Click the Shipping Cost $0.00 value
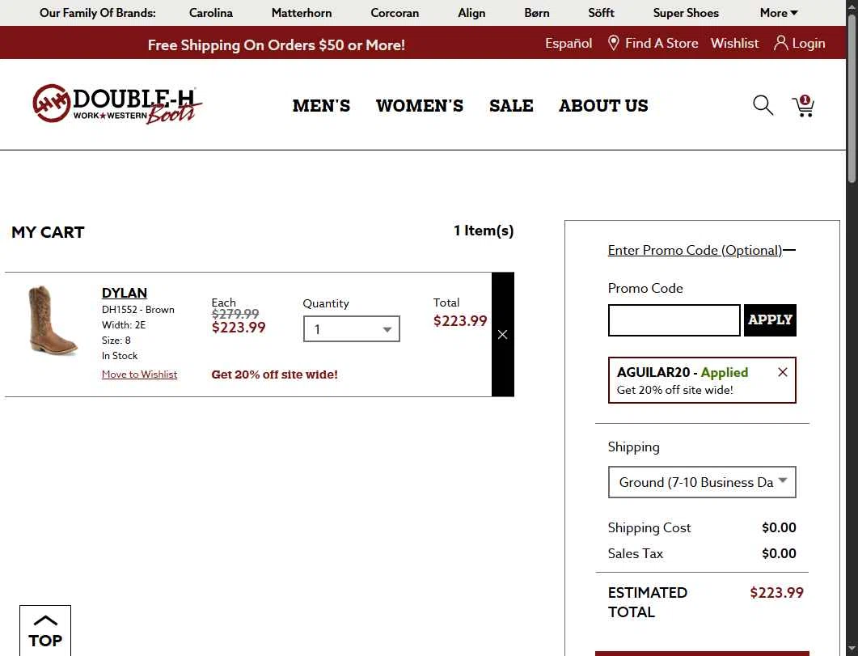The width and height of the screenshot is (858, 656). (x=779, y=527)
